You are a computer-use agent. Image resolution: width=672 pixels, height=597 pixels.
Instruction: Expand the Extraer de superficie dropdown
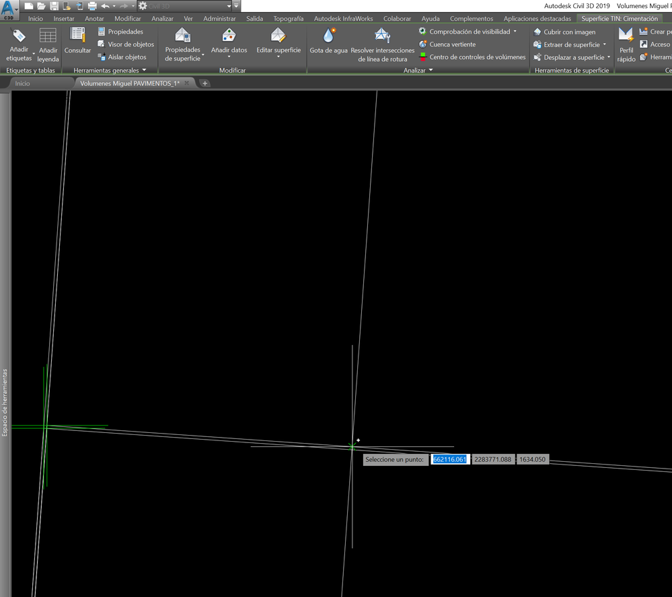605,44
